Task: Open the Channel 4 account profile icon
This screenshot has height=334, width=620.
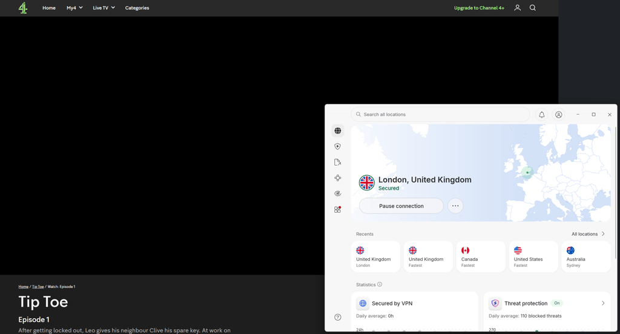Action: point(517,7)
